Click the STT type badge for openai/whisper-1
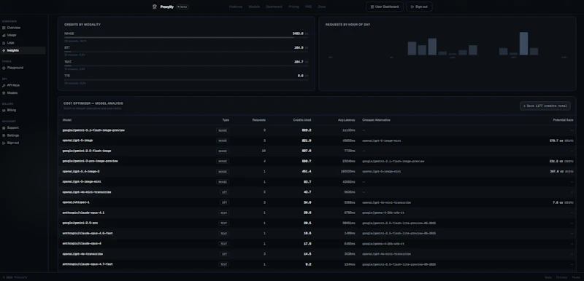Viewport: 584px width, 281px height. click(224, 202)
